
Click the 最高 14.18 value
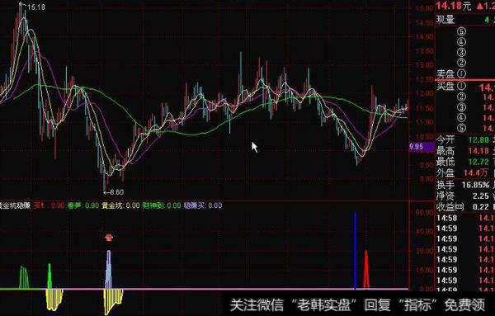pos(478,151)
